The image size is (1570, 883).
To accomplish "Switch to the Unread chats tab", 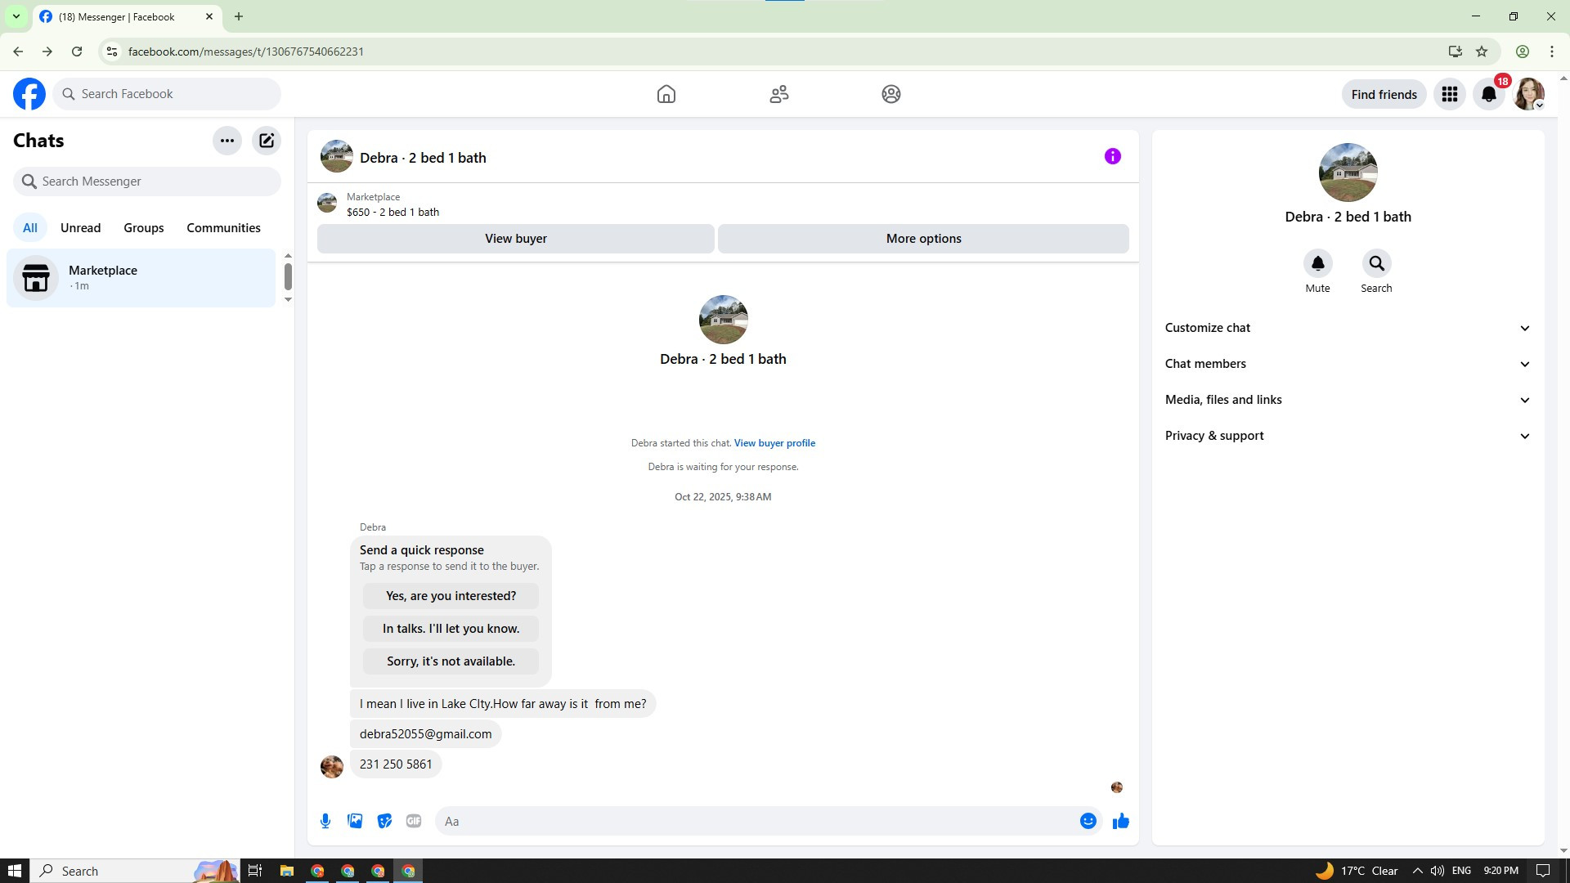I will pos(80,228).
